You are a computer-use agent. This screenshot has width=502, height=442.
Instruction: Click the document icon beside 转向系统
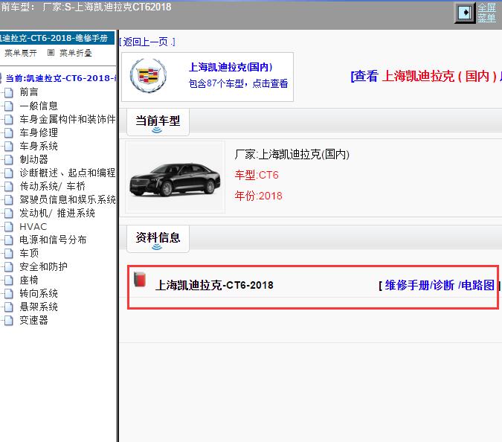pyautogui.click(x=9, y=294)
